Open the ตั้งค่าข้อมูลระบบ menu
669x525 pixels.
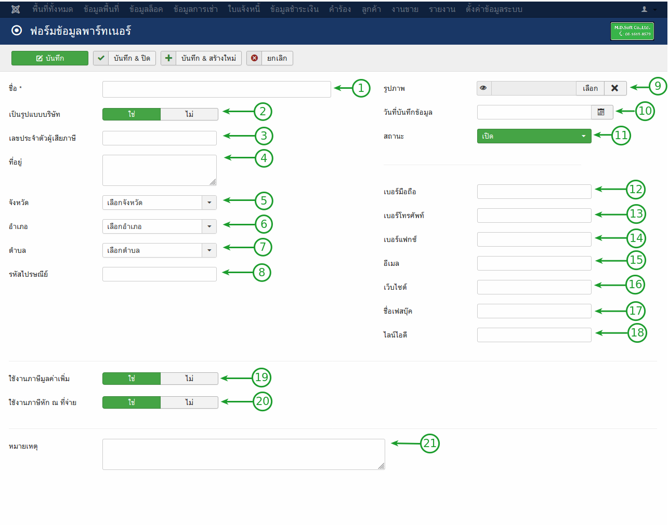point(494,9)
